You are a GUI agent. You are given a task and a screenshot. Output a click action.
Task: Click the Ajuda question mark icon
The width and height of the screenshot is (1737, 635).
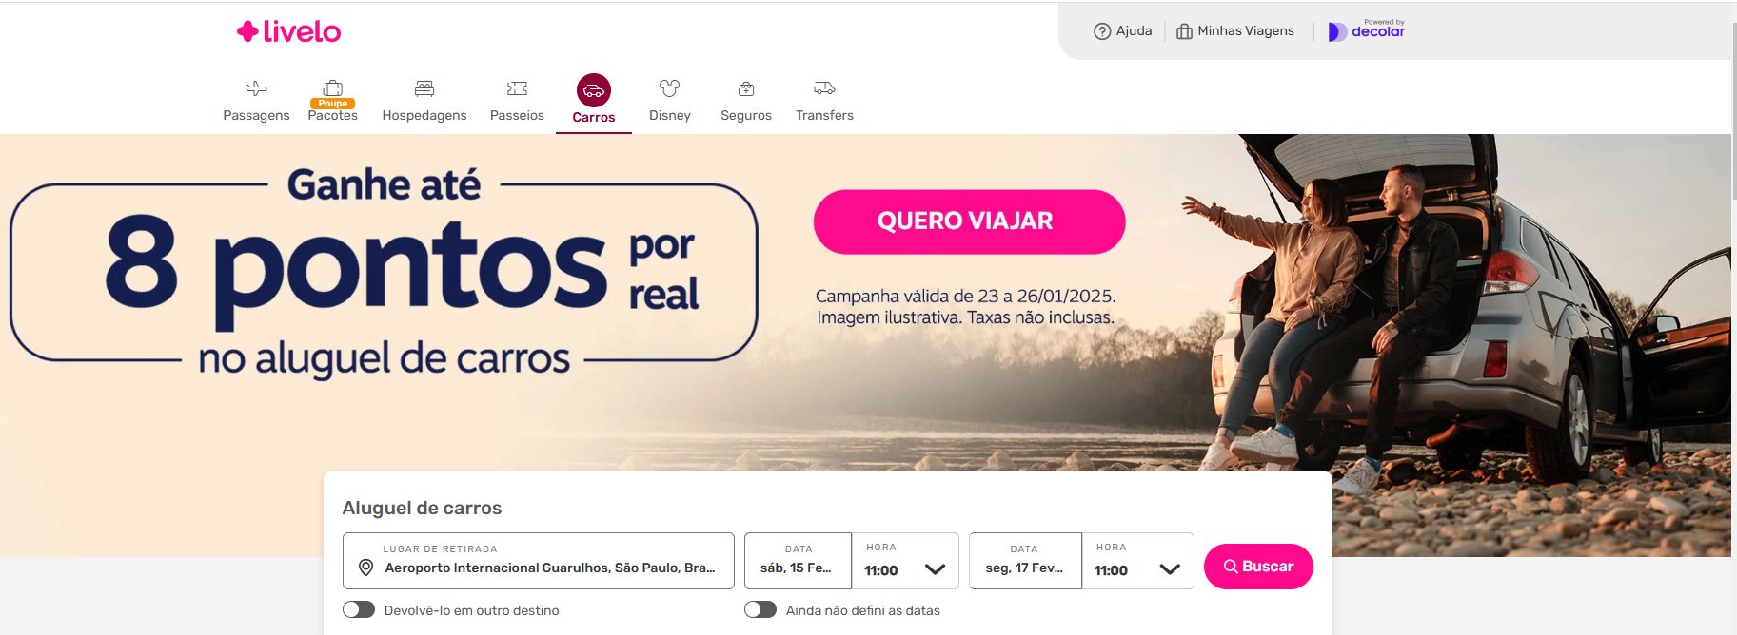(1102, 31)
